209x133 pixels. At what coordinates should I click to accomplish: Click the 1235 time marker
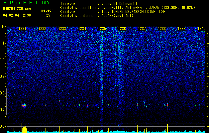102,29
